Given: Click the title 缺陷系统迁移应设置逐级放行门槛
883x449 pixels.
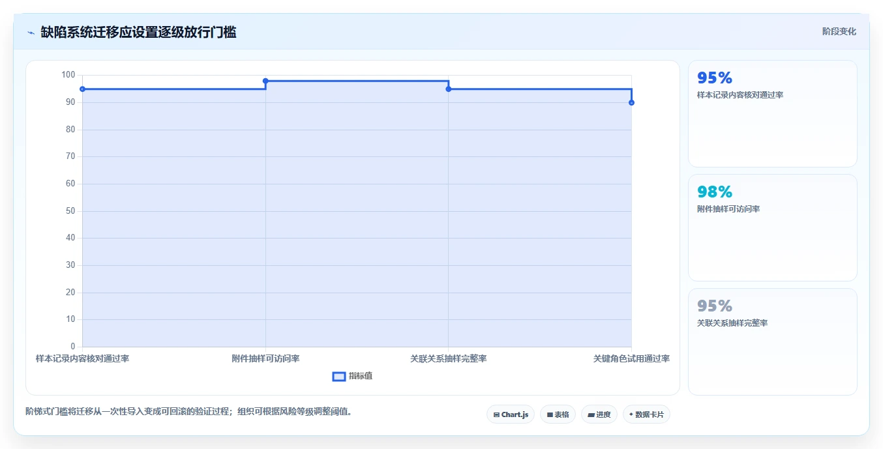Looking at the screenshot, I should tap(138, 32).
